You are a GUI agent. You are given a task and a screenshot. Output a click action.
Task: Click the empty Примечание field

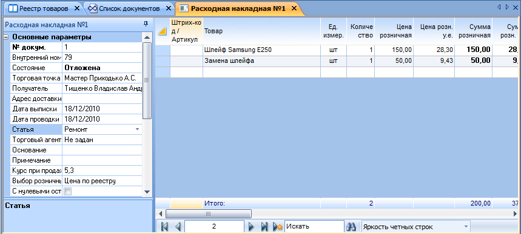[x=102, y=160]
